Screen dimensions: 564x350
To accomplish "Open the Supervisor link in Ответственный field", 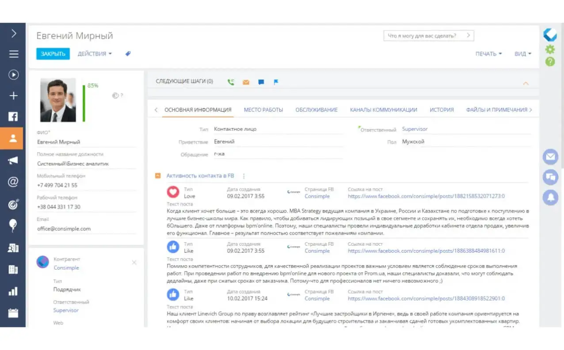I will [x=415, y=129].
